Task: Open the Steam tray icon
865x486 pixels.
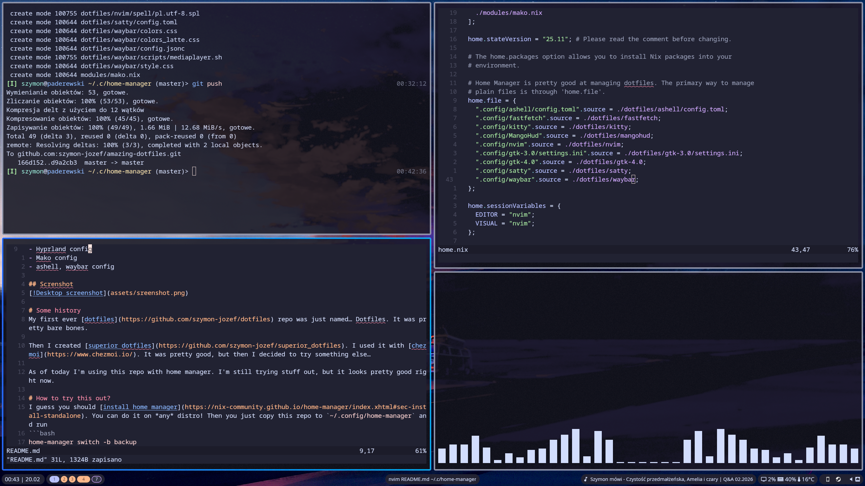Action: pos(838,479)
